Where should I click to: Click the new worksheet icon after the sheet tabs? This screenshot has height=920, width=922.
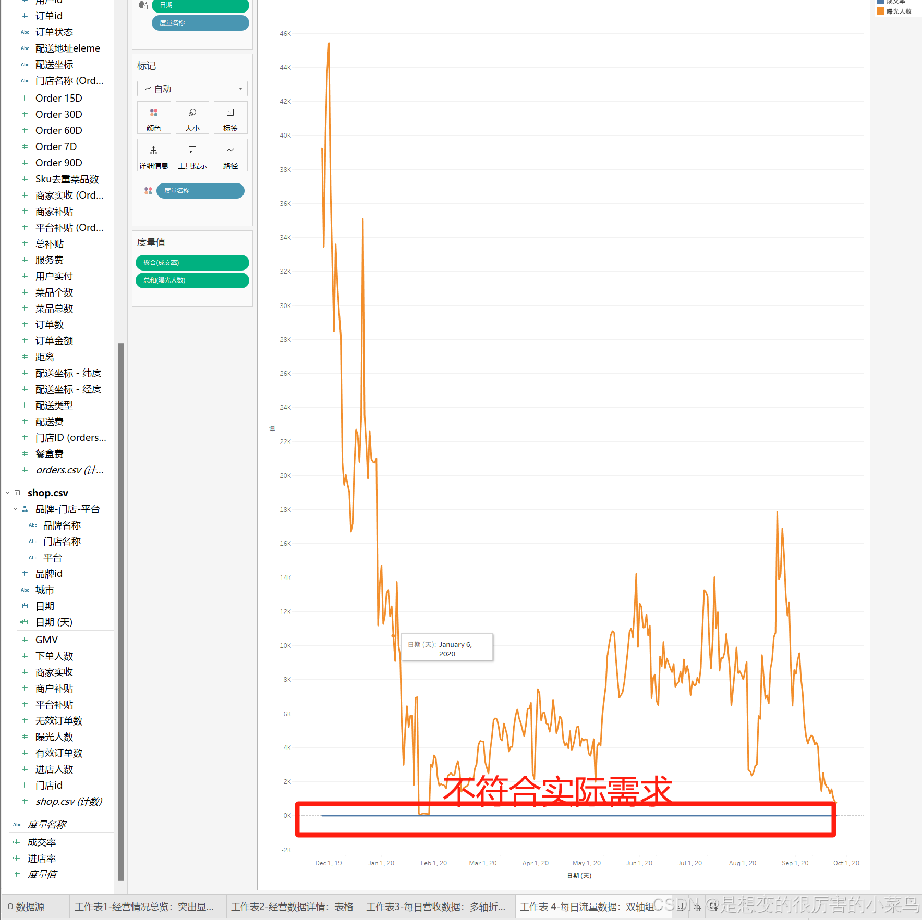[681, 907]
